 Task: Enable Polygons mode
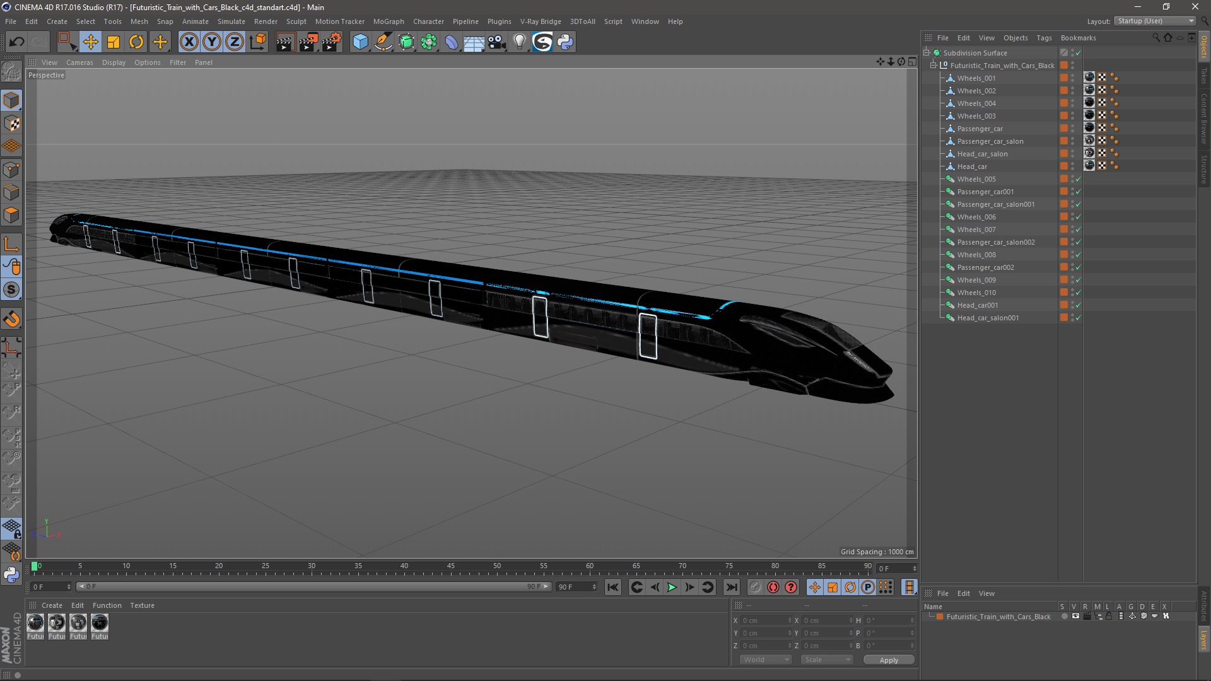(x=11, y=215)
